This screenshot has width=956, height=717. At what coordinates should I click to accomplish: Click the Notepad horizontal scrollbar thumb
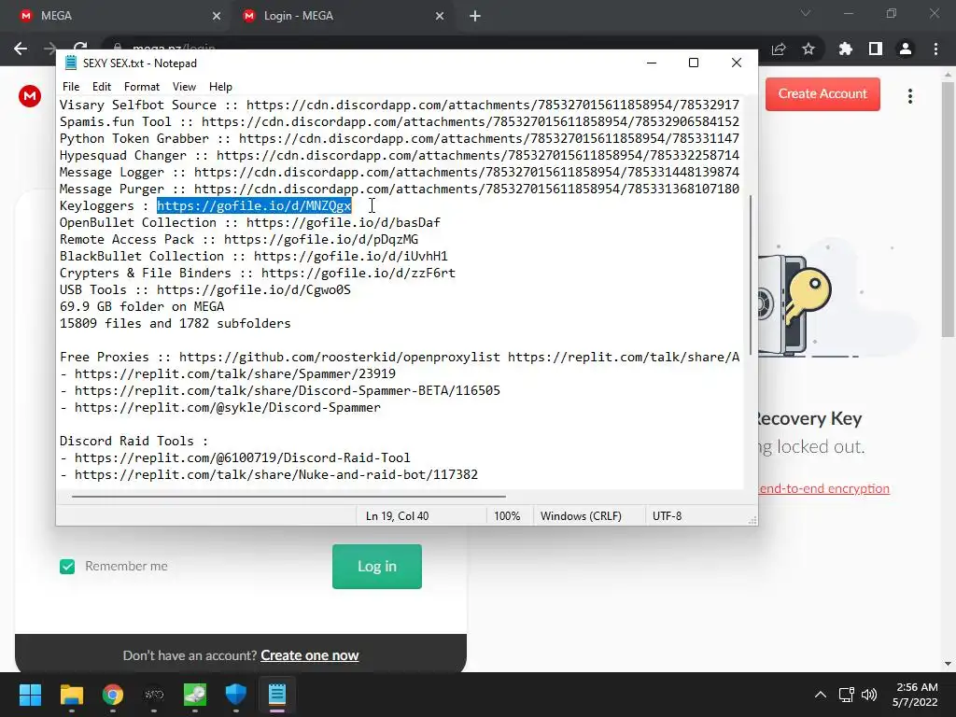(x=288, y=497)
